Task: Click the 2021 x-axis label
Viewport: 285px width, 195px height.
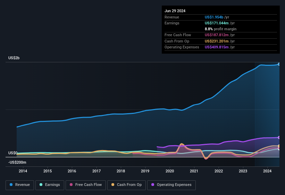Action: tap(194, 171)
